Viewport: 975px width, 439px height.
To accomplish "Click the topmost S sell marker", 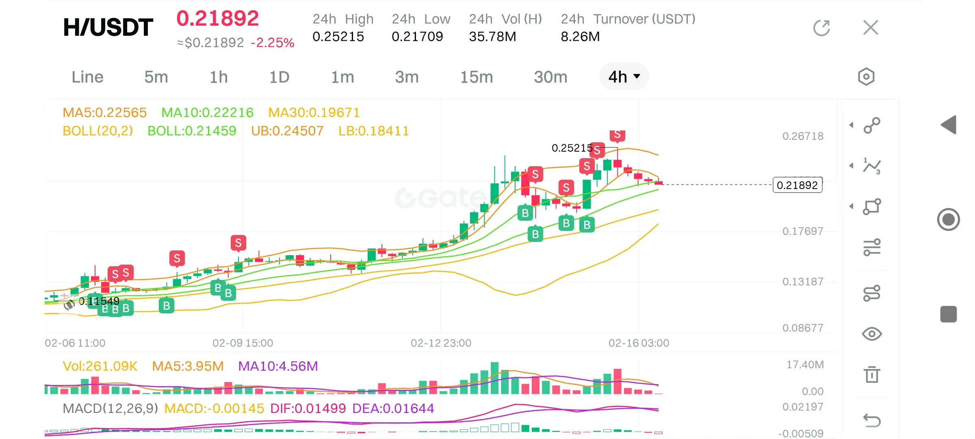I will pyautogui.click(x=617, y=135).
